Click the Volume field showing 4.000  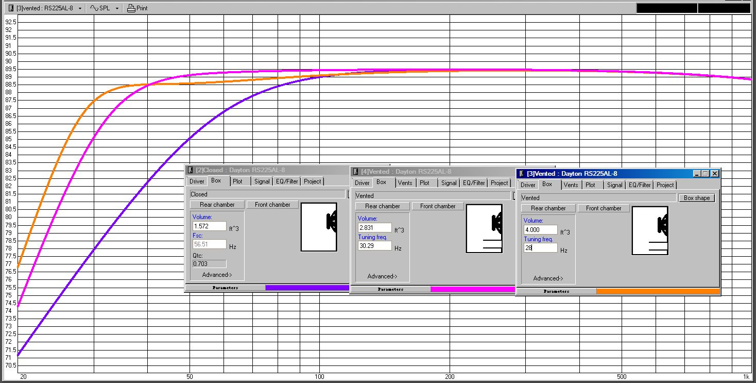point(540,230)
